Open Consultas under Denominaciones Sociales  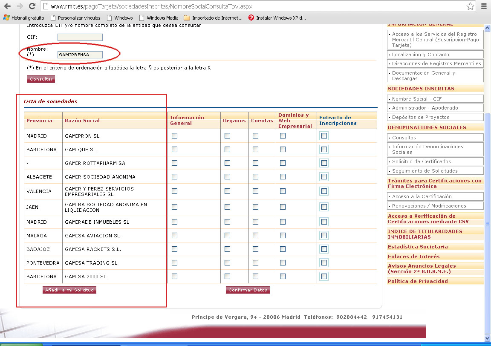pyautogui.click(x=435, y=138)
